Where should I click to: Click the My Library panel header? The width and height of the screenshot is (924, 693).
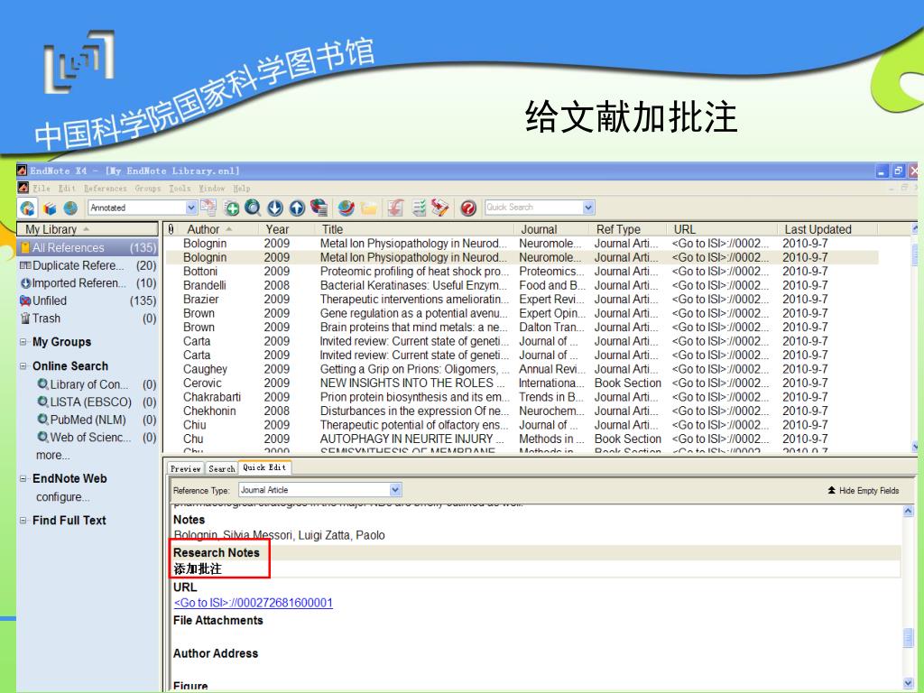(88, 229)
